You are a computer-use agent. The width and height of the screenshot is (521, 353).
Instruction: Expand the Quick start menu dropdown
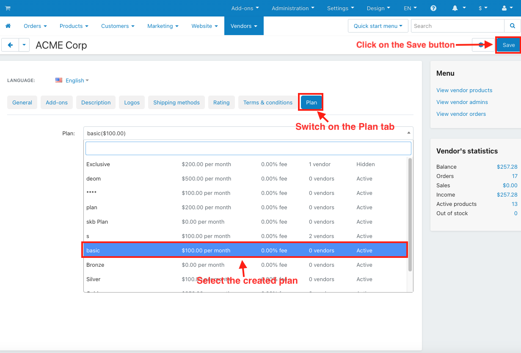tap(378, 26)
